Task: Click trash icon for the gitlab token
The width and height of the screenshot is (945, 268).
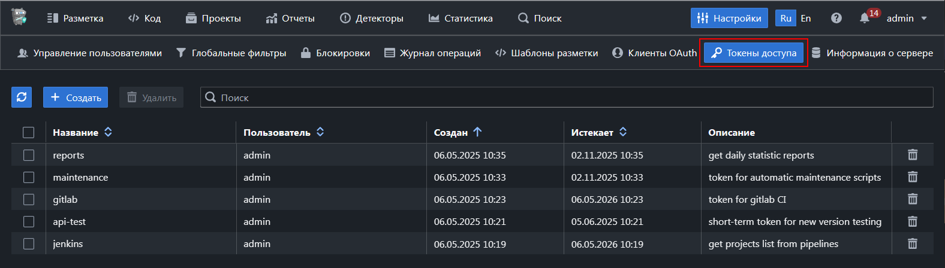Action: tap(912, 199)
